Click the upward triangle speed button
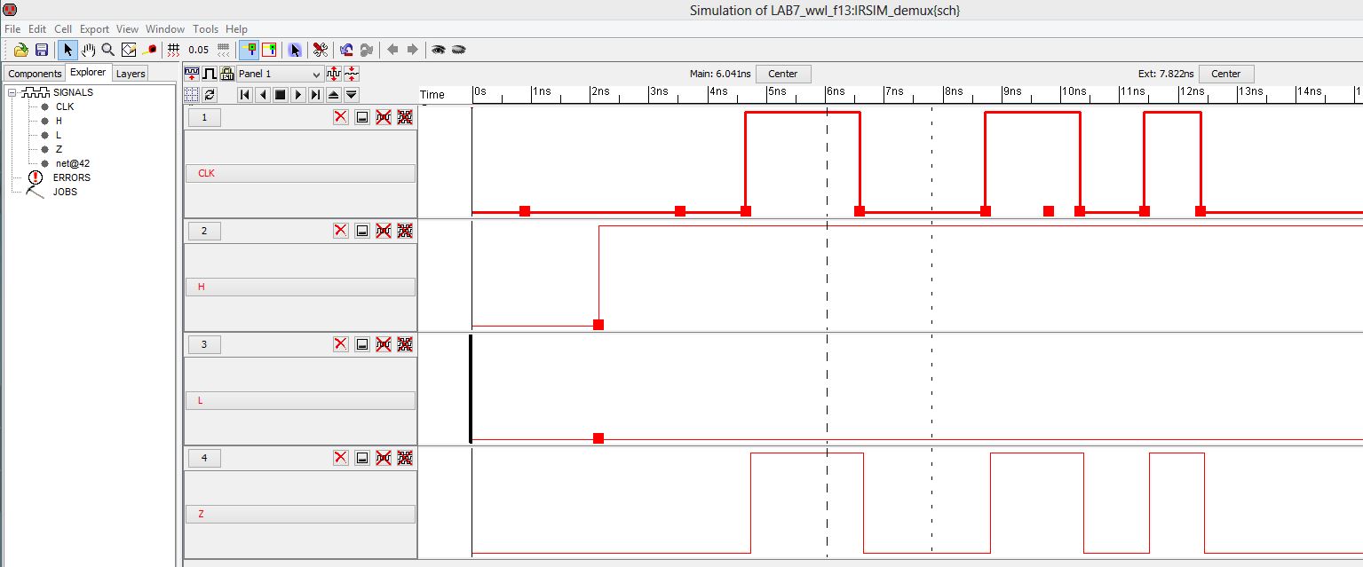The height and width of the screenshot is (567, 1363). click(334, 94)
